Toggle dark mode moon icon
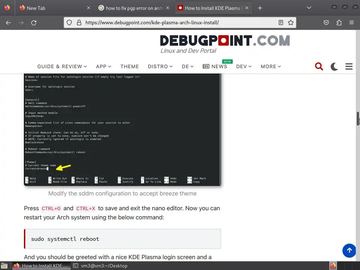Image resolution: width=360 pixels, height=270 pixels. (x=334, y=66)
